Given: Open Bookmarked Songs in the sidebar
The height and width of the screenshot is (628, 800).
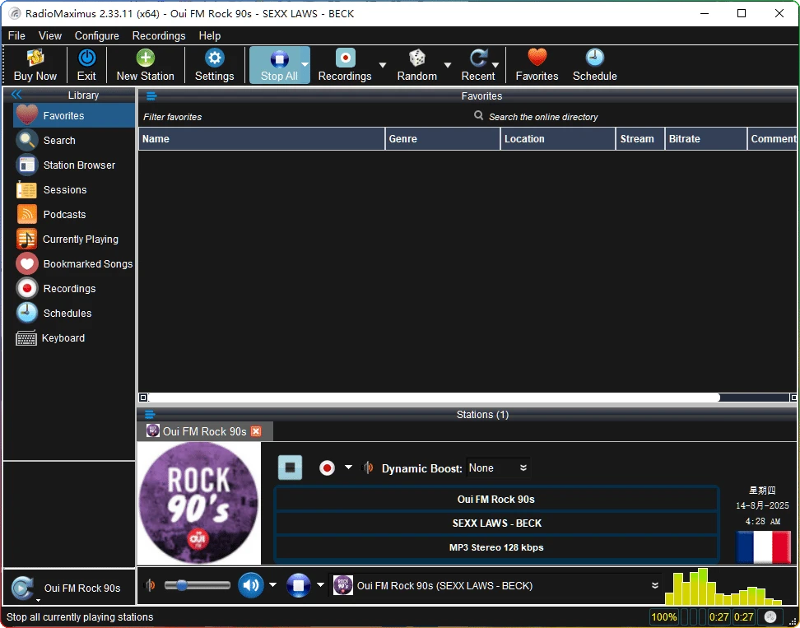Looking at the screenshot, I should point(74,263).
